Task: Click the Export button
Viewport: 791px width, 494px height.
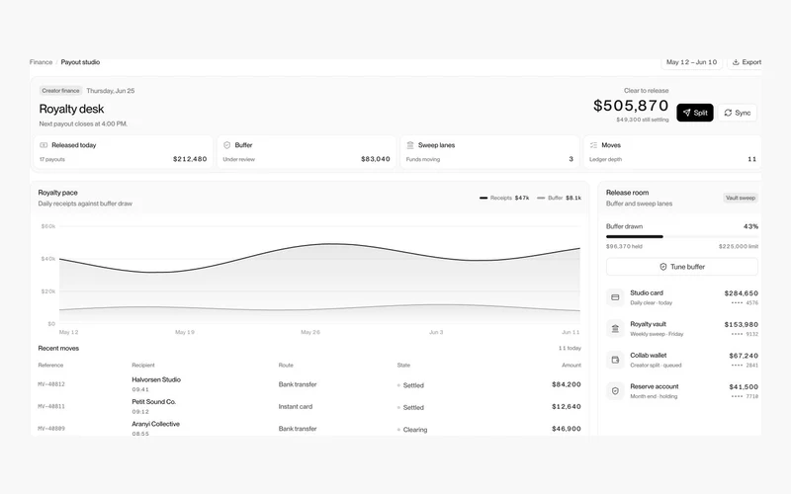Action: coord(747,62)
